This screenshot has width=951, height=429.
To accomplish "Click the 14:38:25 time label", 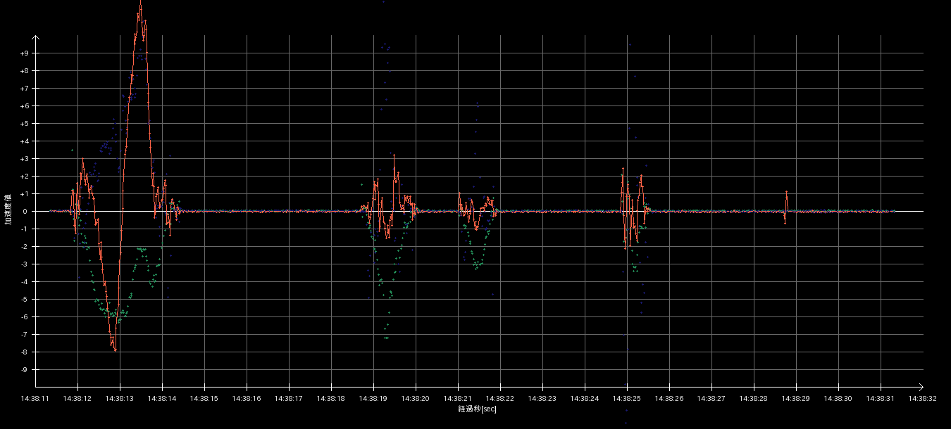I will [627, 399].
